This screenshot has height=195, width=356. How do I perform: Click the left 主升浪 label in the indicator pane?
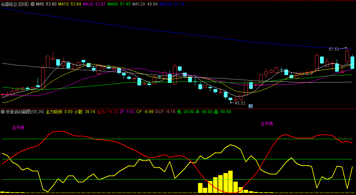(x=19, y=128)
